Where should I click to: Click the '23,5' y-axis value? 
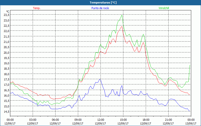[7, 15]
